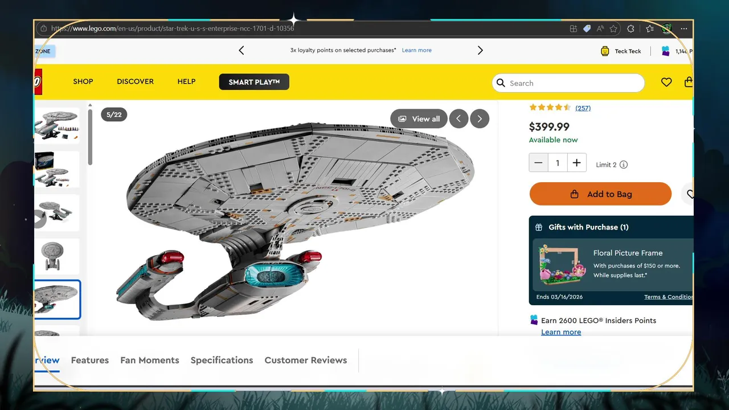The width and height of the screenshot is (729, 410).
Task: Show next product image arrow
Action: (x=480, y=118)
